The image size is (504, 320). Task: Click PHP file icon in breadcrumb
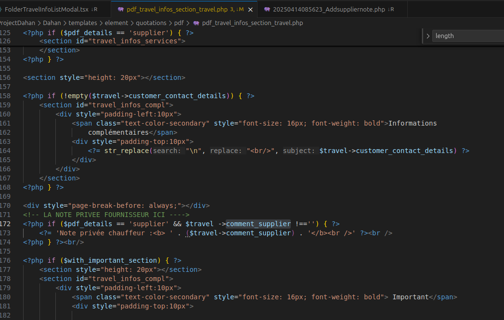(x=196, y=23)
